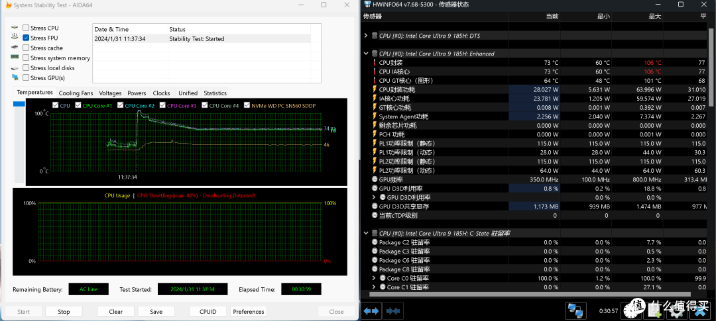Click the HWiNFO settings gear icon
The image size is (716, 321).
click(x=676, y=311)
